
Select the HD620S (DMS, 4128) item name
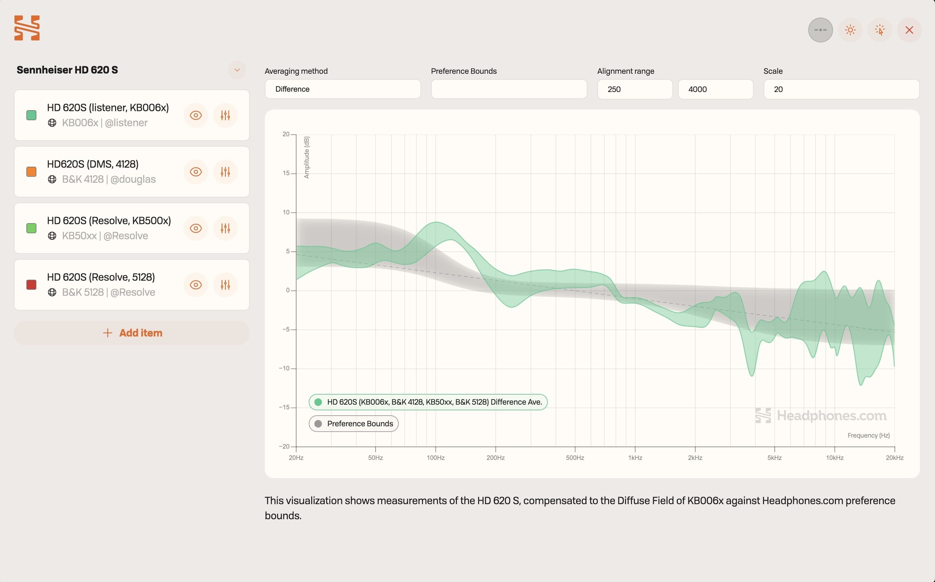coord(93,164)
